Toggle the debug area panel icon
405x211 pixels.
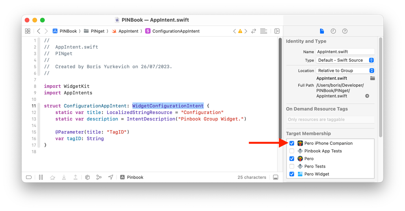point(276,177)
